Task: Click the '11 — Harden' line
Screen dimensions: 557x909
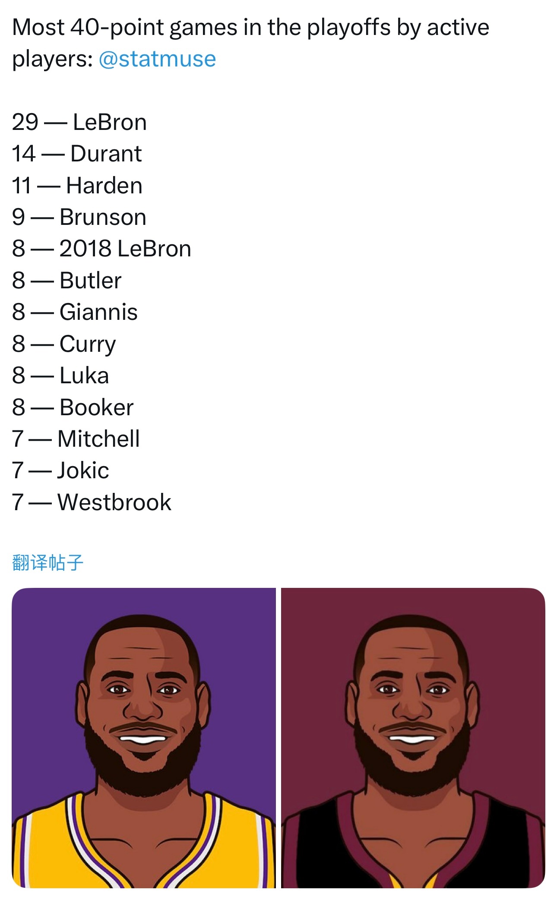Action: (x=77, y=186)
